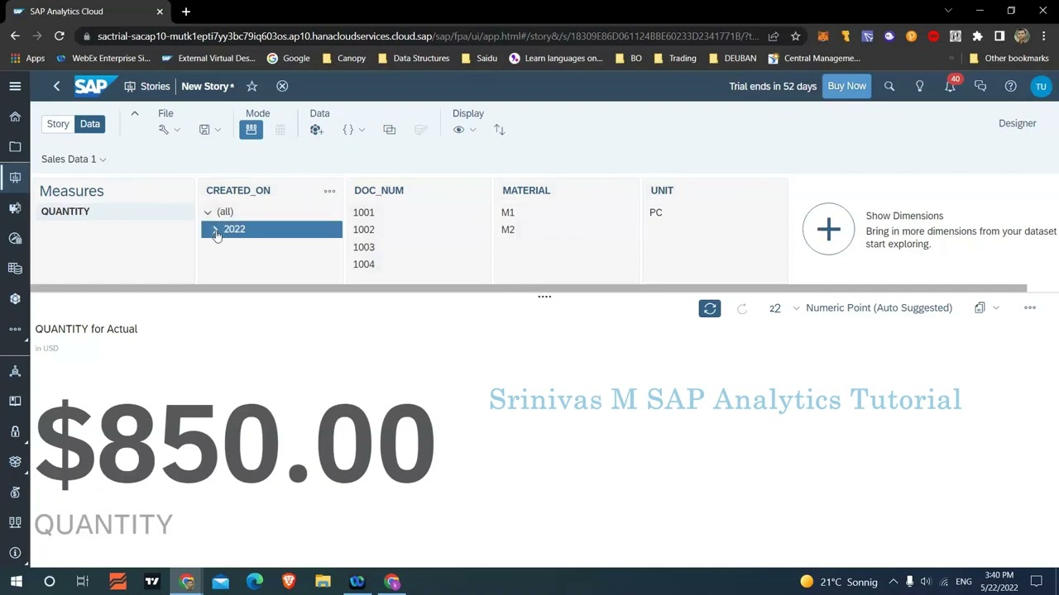Open the Discussions chat icon
Viewport: 1059px width, 595px height.
pos(980,86)
